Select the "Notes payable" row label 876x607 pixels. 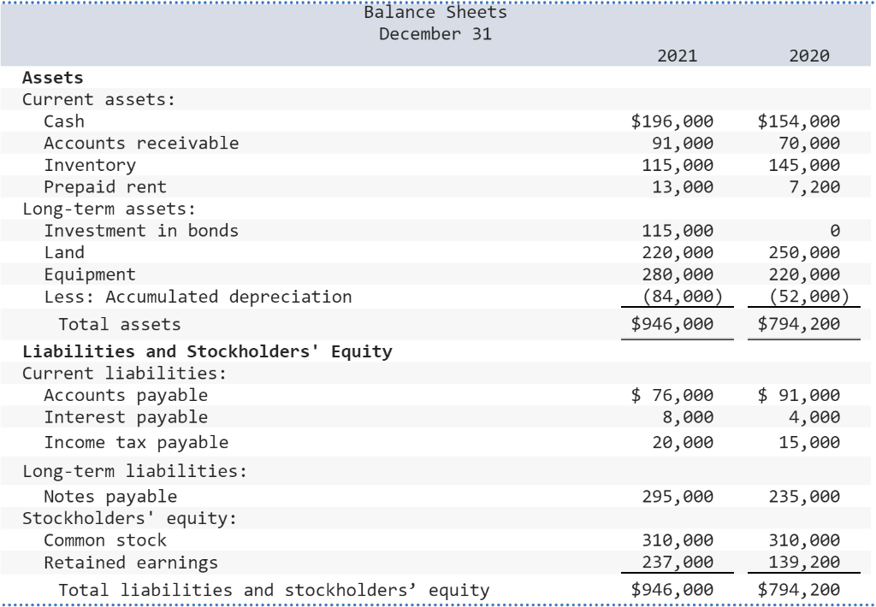(110, 497)
